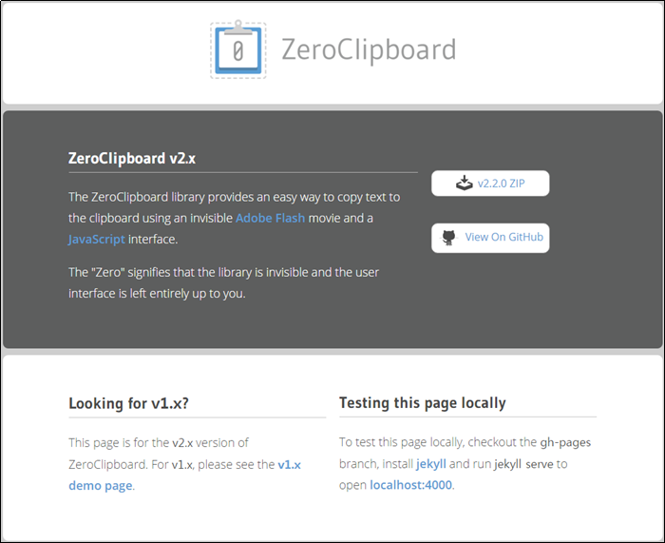Open View On GitHub button
665x543 pixels.
490,238
